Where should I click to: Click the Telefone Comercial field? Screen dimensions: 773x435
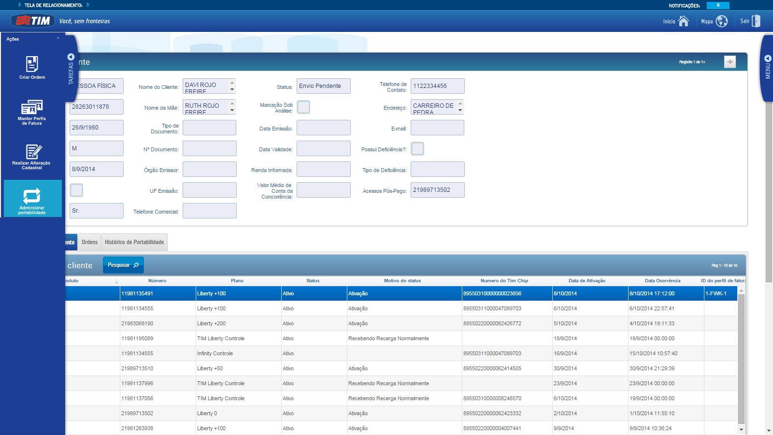tap(210, 211)
